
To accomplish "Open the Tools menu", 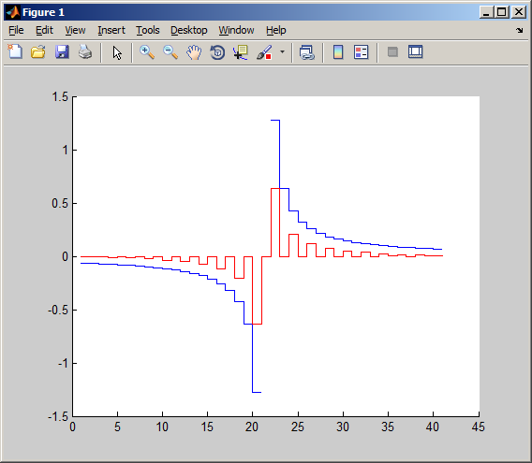I will [148, 30].
